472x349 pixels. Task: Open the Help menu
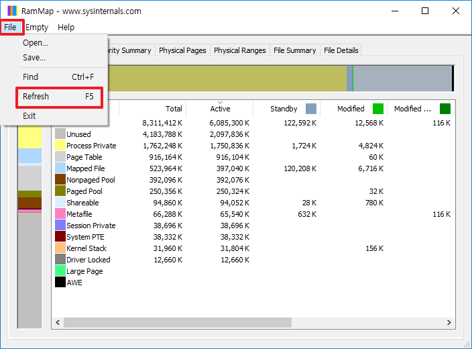[x=66, y=27]
